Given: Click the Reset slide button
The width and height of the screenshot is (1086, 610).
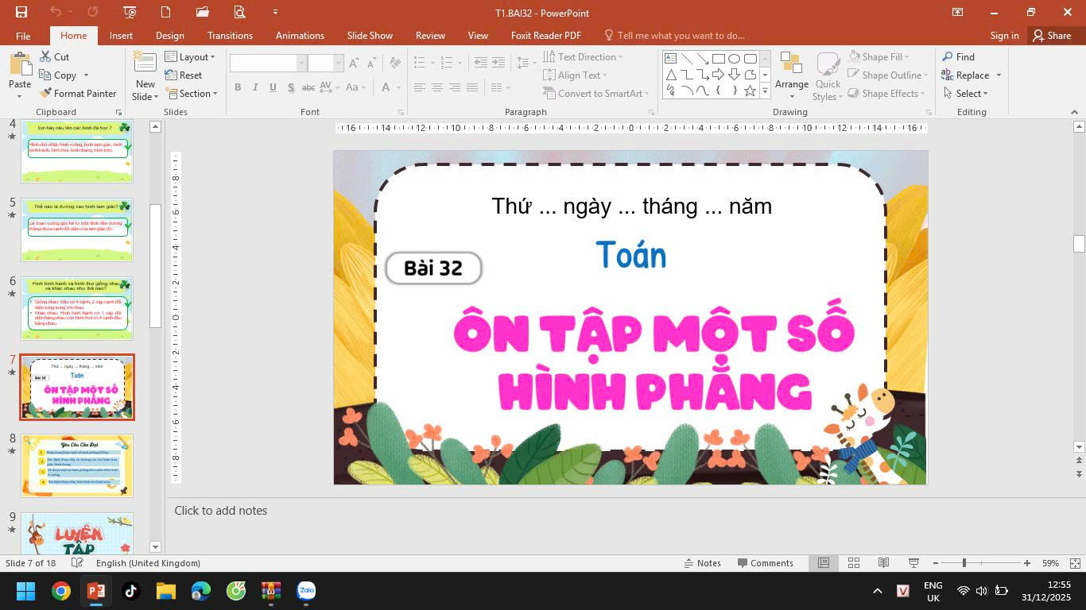Looking at the screenshot, I should click(184, 75).
